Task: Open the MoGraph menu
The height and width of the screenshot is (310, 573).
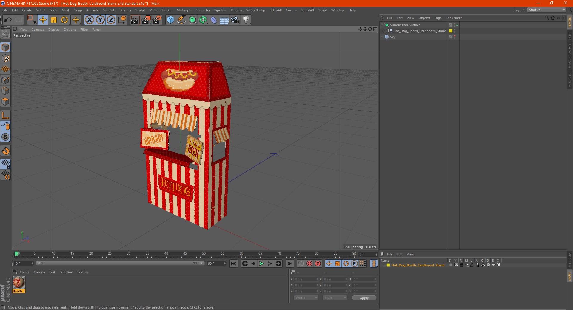Action: click(x=184, y=10)
